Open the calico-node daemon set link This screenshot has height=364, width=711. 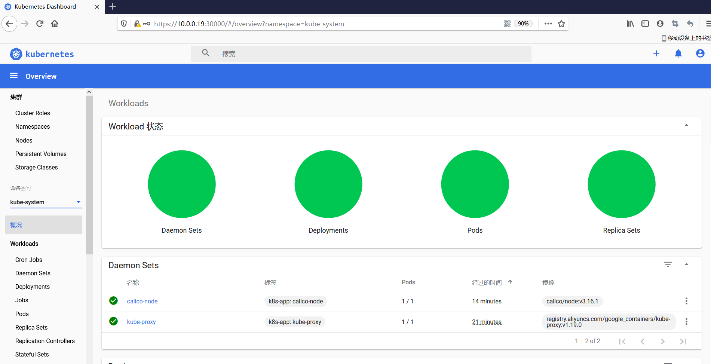tap(142, 301)
